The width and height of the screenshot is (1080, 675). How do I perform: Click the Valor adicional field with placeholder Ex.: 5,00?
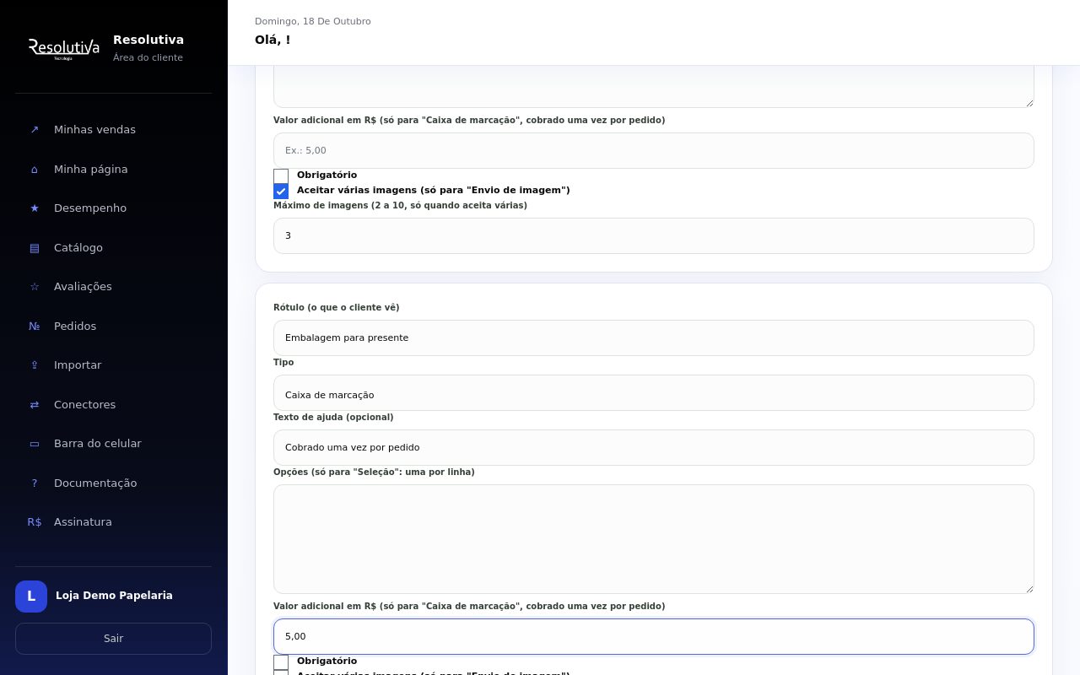pyautogui.click(x=654, y=150)
